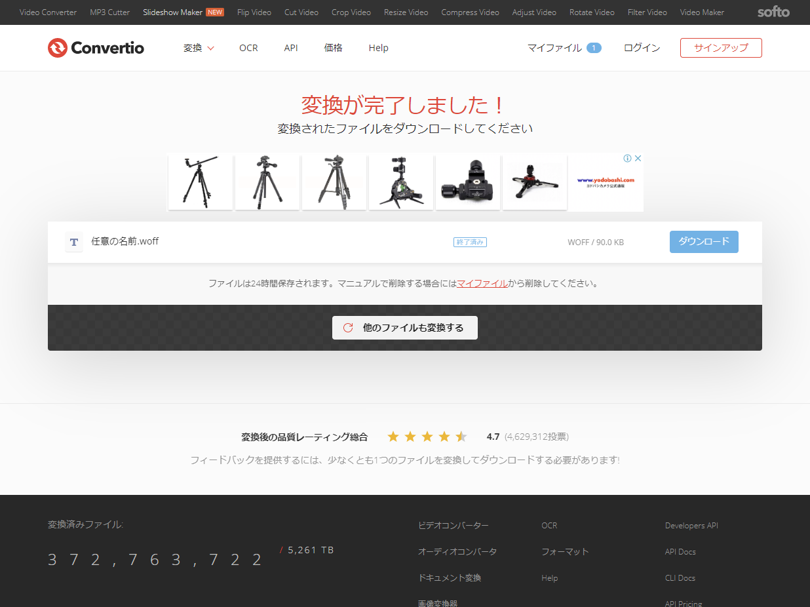Click the fifth star in rating

click(x=461, y=437)
